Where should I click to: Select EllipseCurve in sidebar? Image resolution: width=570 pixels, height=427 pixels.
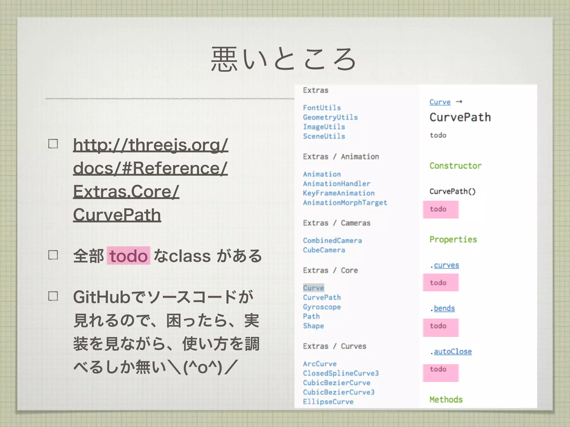coord(328,402)
